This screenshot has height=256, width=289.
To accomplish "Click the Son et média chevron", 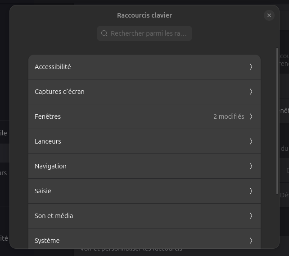I will [x=251, y=216].
